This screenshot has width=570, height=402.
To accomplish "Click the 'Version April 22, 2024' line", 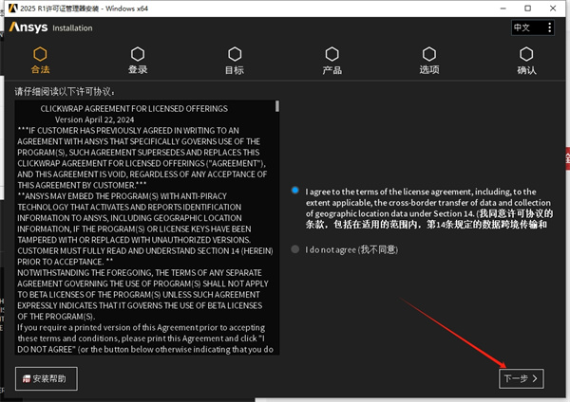I will (x=94, y=119).
